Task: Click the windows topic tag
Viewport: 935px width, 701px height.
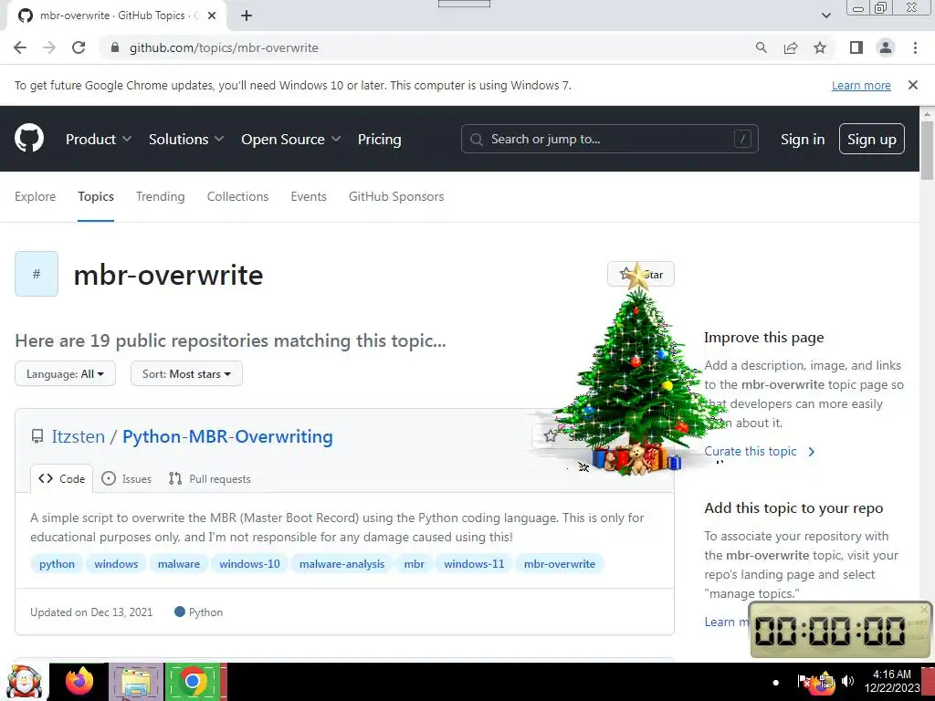Action: coord(116,564)
